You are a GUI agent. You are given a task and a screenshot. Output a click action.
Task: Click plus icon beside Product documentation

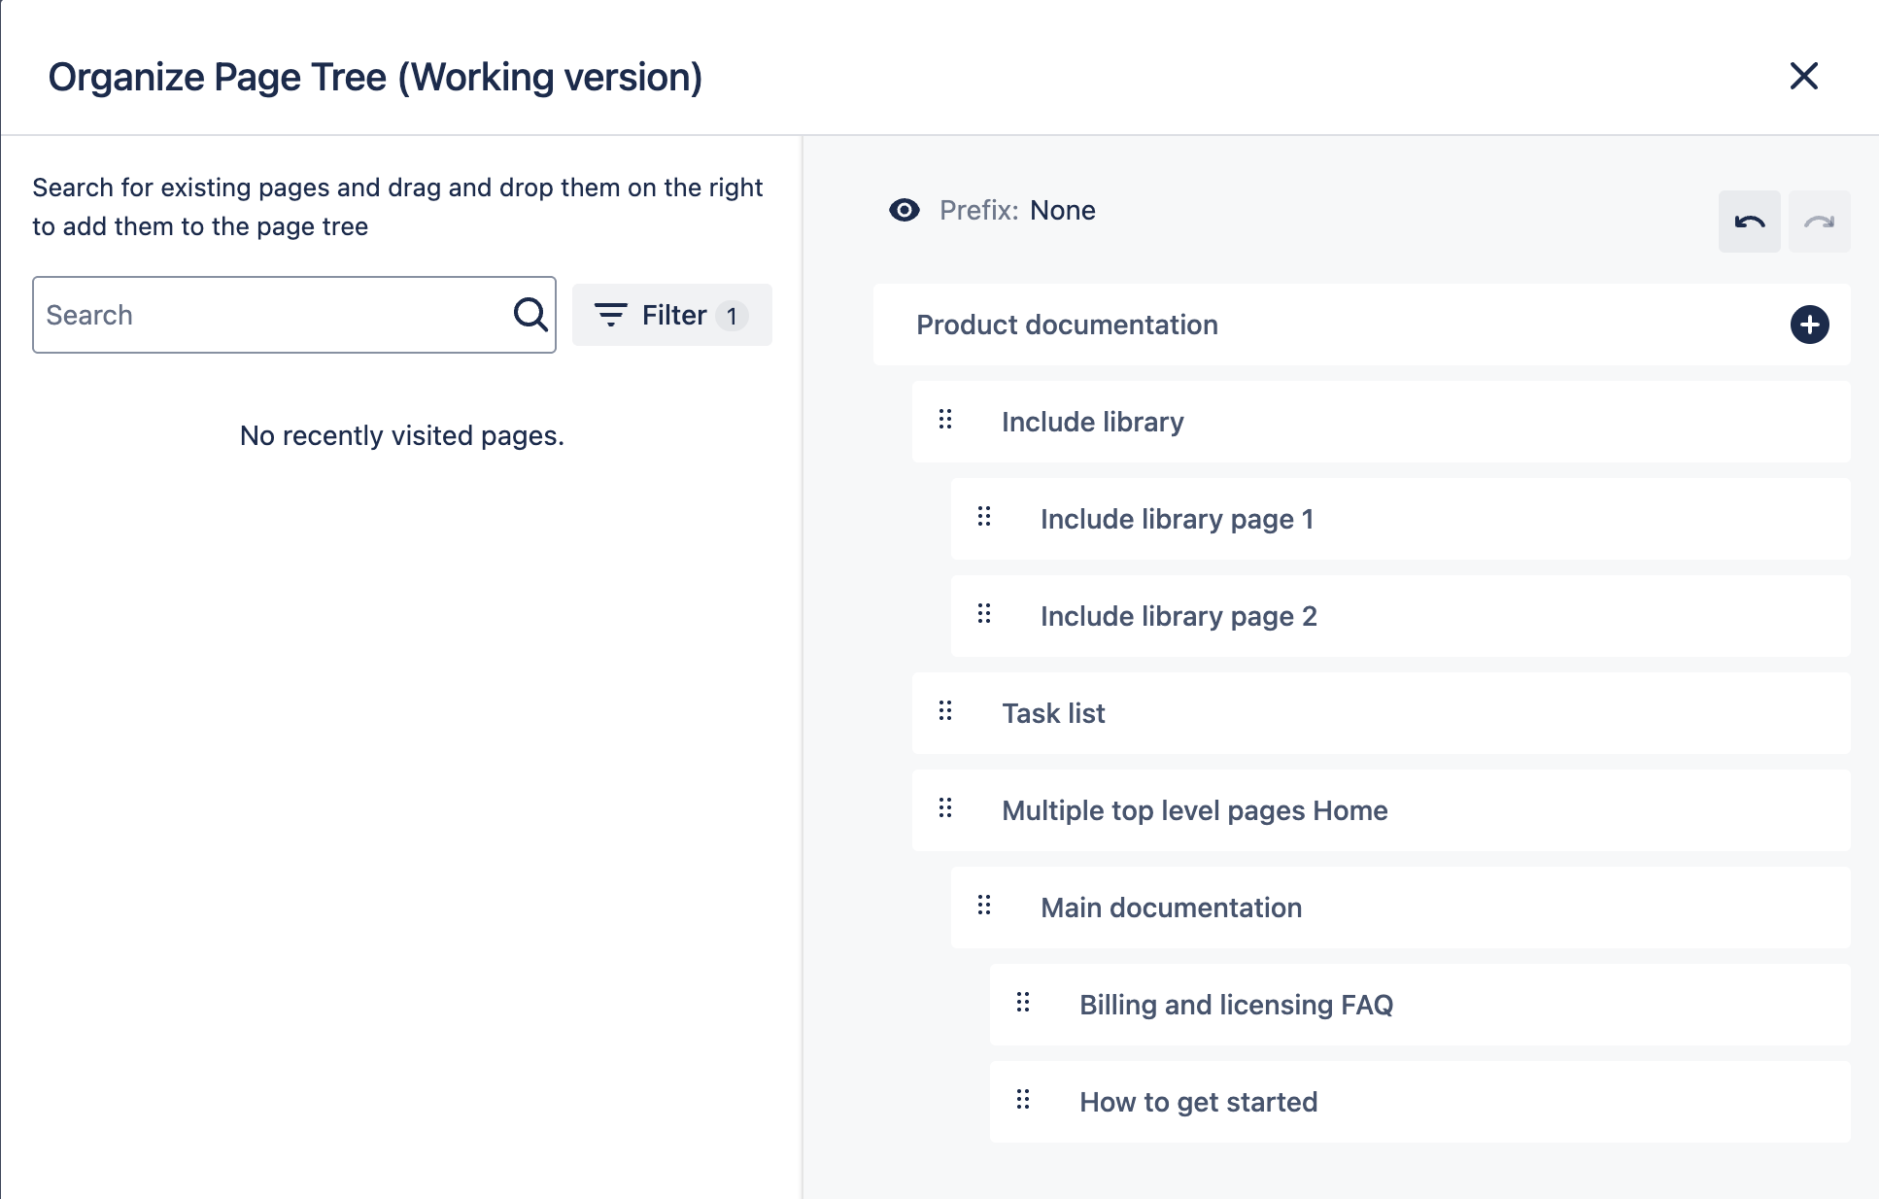point(1809,325)
